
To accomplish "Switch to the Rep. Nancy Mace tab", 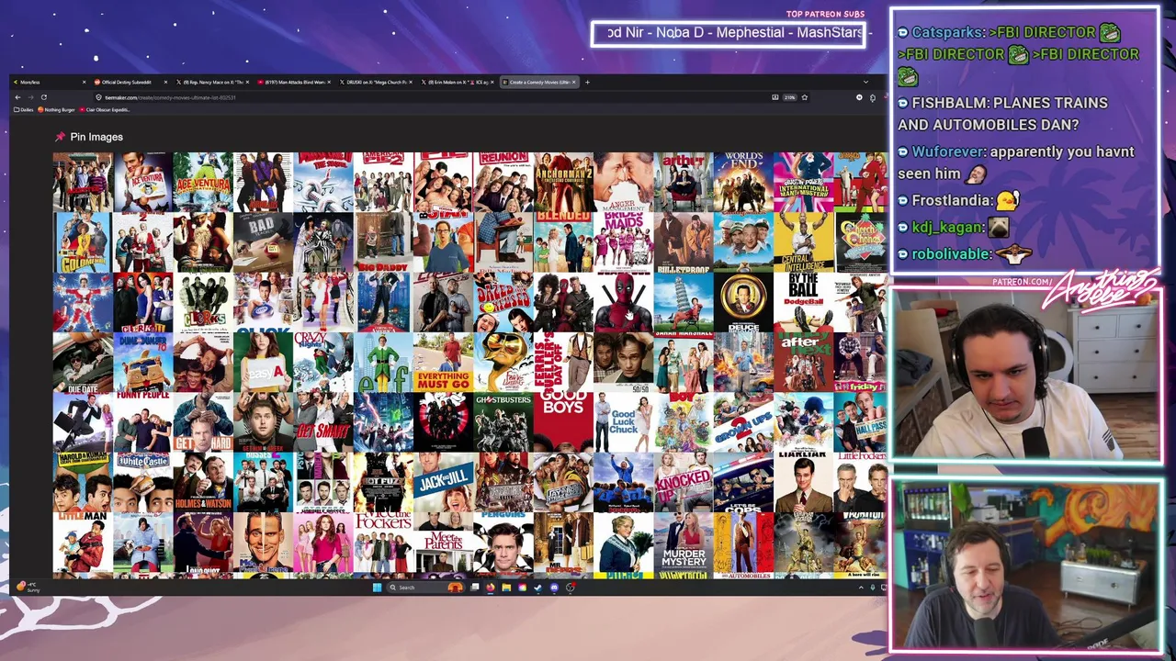I will point(211,82).
